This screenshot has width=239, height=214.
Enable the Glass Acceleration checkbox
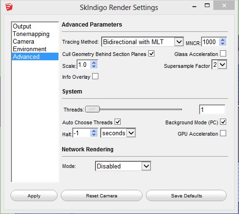tap(223, 54)
